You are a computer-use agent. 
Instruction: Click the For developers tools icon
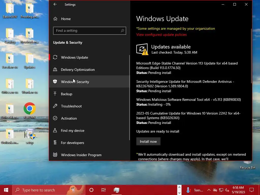[x=55, y=142]
